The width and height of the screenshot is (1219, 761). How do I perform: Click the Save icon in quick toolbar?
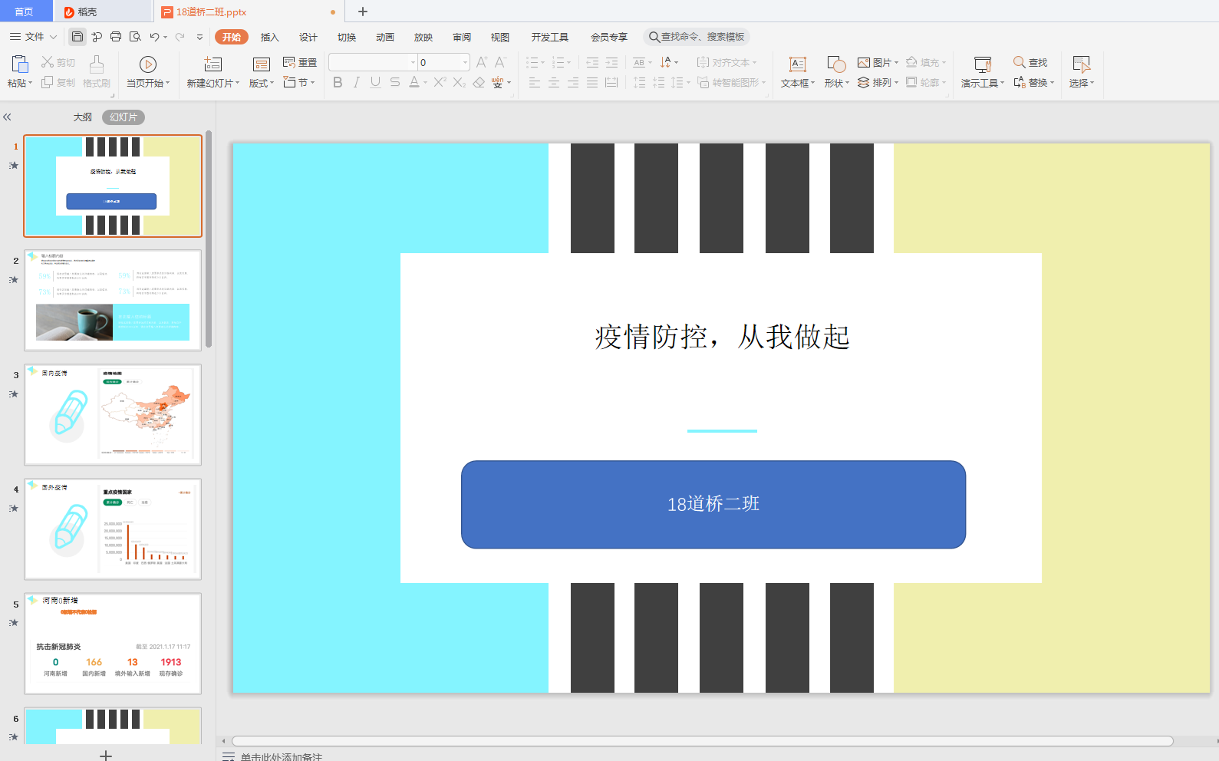(77, 37)
